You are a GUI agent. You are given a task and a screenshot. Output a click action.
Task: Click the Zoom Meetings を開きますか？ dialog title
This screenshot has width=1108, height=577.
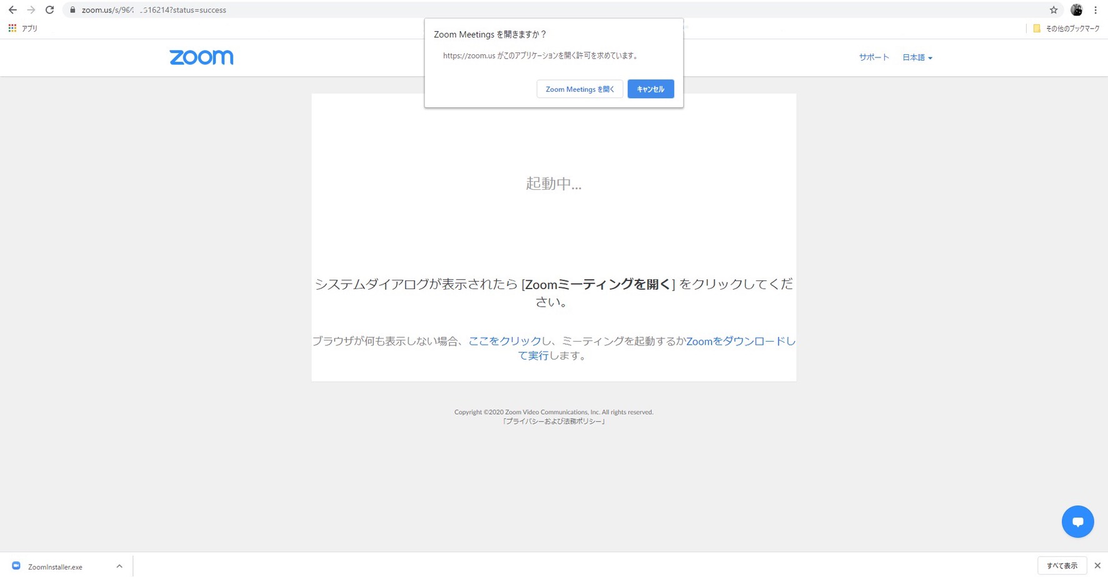tap(490, 34)
